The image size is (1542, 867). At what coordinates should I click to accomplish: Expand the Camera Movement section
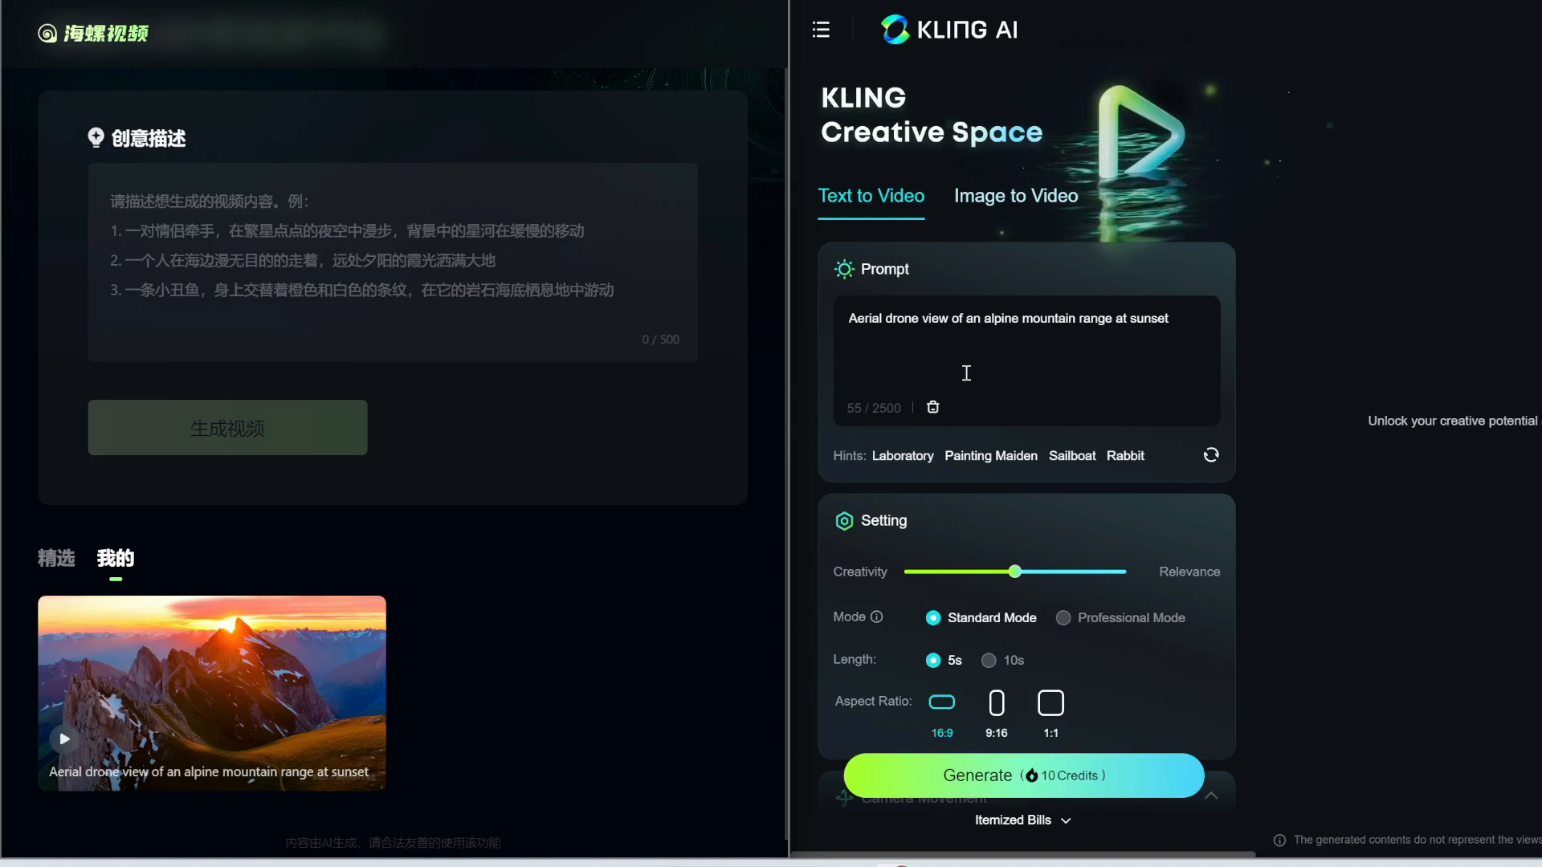pyautogui.click(x=1210, y=796)
